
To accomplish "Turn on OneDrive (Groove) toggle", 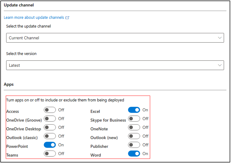I will pyautogui.click(x=50, y=118).
